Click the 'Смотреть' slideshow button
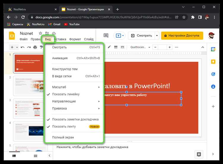 (142, 36)
